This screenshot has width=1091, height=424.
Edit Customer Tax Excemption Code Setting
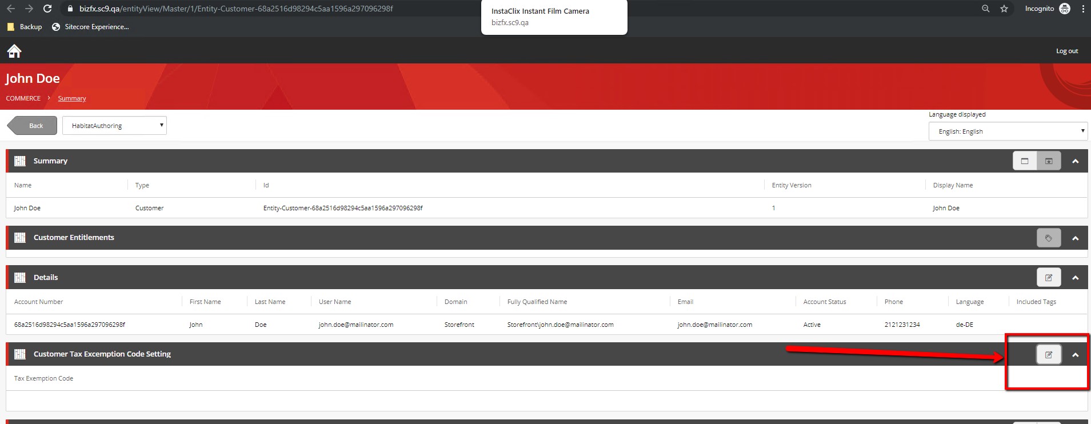pyautogui.click(x=1049, y=355)
